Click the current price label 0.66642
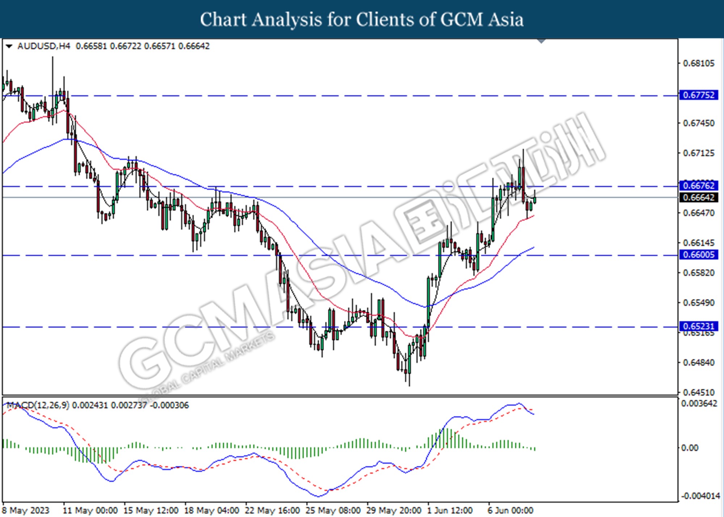The height and width of the screenshot is (517, 724). click(698, 198)
